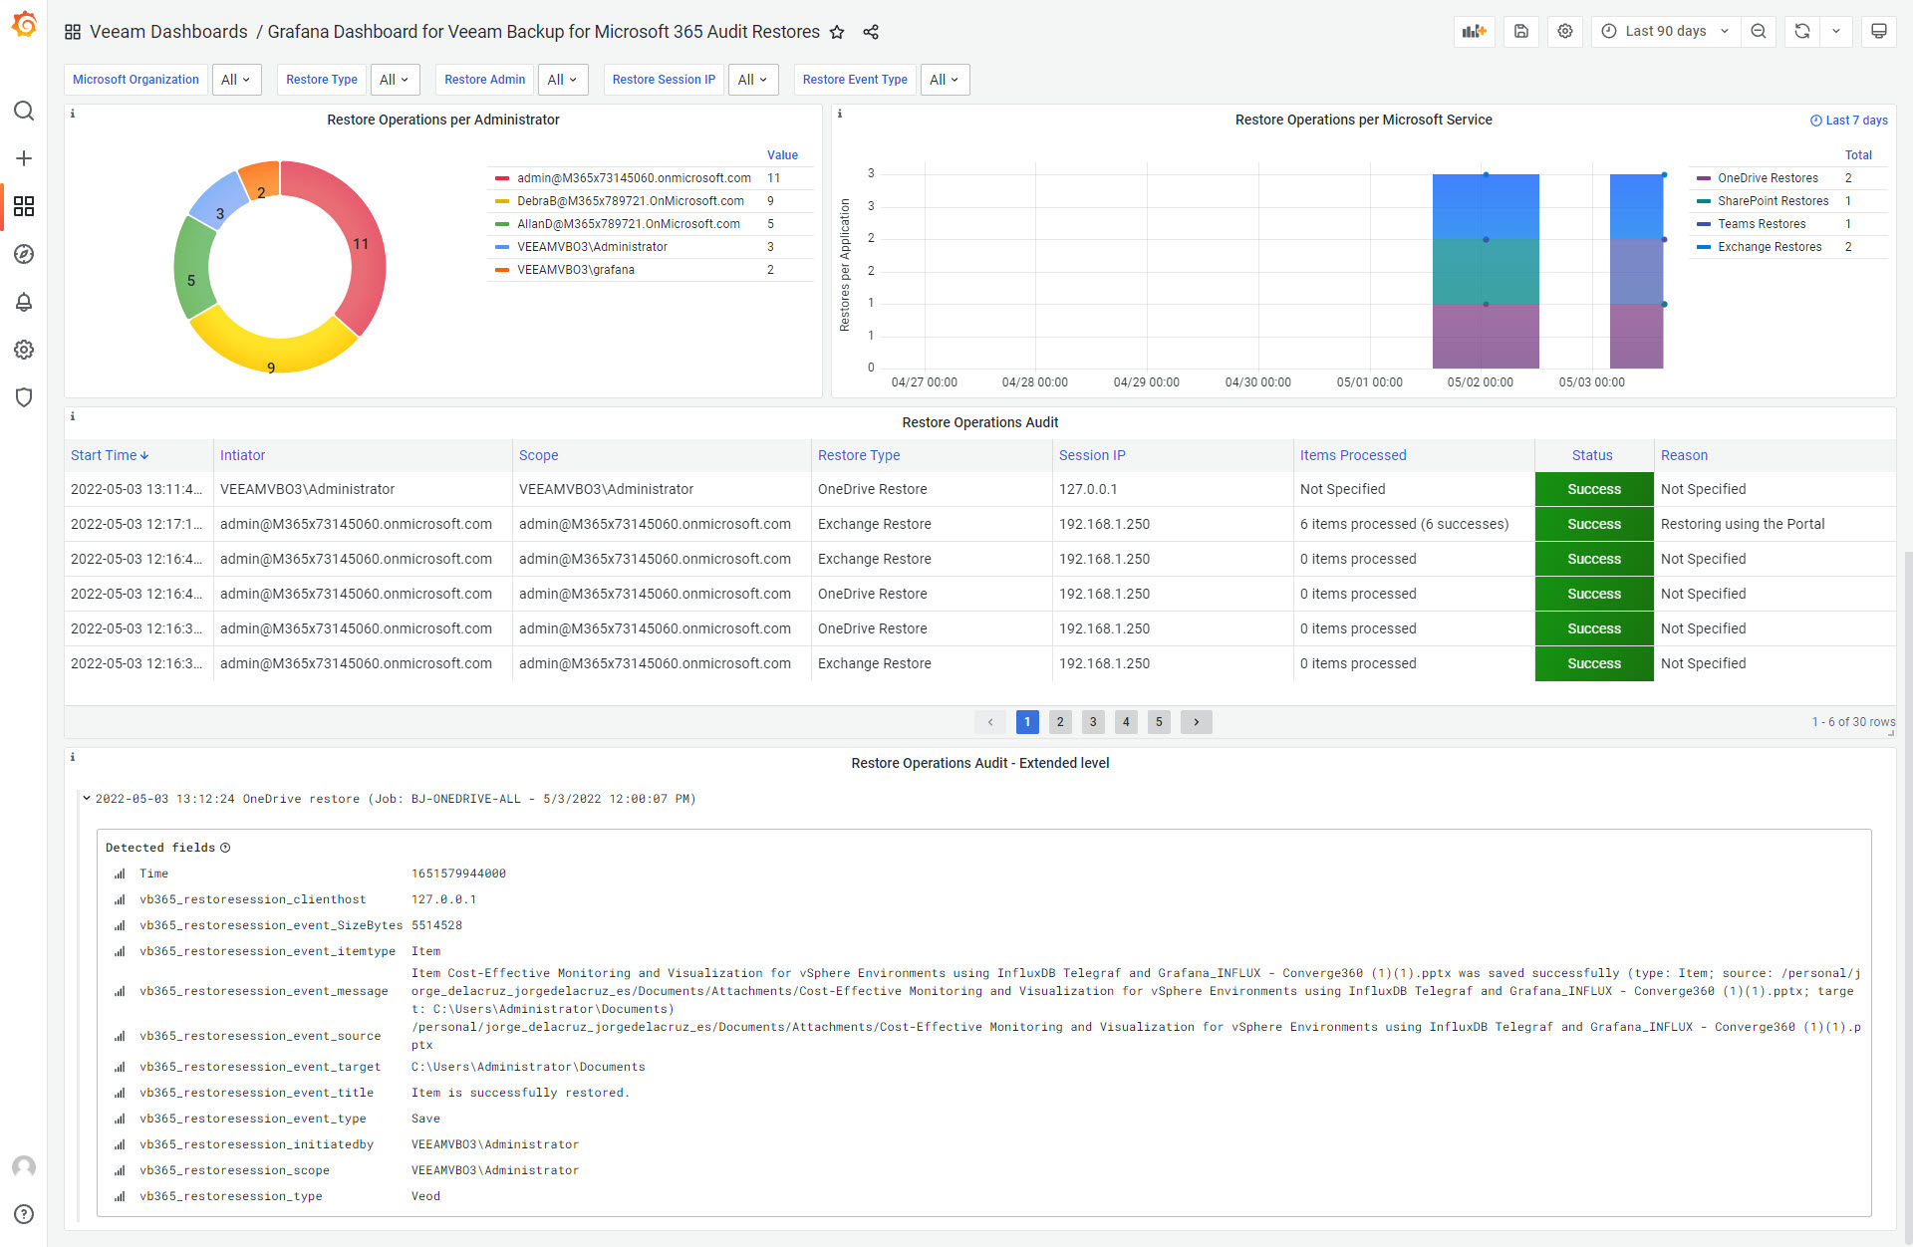
Task: Go to page 3 of audit table
Action: tap(1093, 722)
